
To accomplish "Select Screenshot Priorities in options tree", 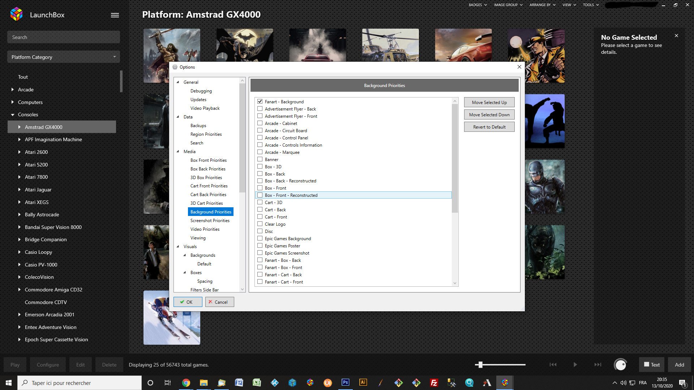I will [x=210, y=220].
